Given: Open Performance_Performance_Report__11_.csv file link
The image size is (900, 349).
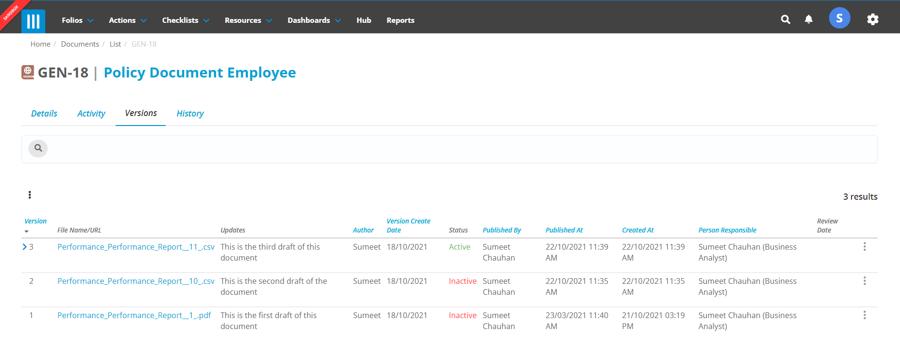Looking at the screenshot, I should coord(136,247).
